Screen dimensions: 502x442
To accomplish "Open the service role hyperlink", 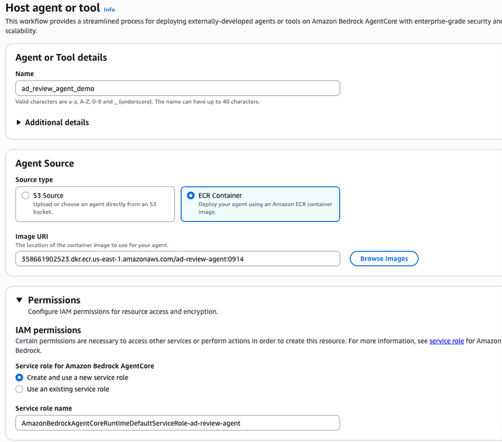I will pyautogui.click(x=446, y=341).
